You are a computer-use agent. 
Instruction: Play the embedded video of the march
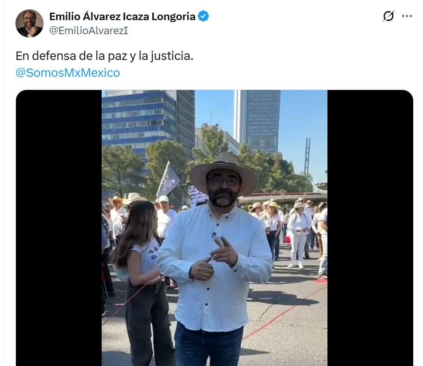[x=215, y=228]
